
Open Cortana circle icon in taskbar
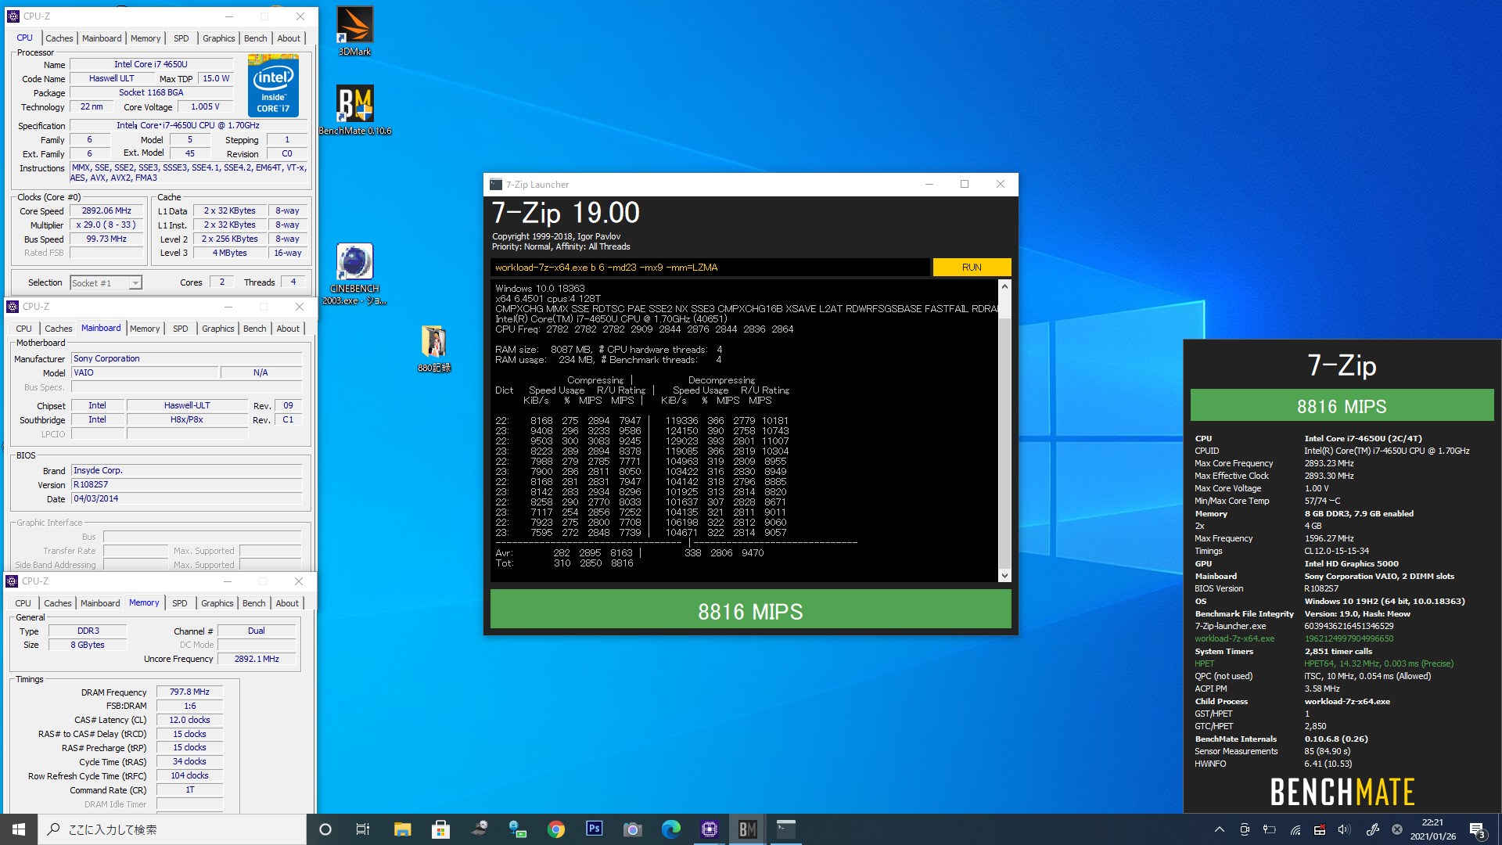tap(325, 829)
